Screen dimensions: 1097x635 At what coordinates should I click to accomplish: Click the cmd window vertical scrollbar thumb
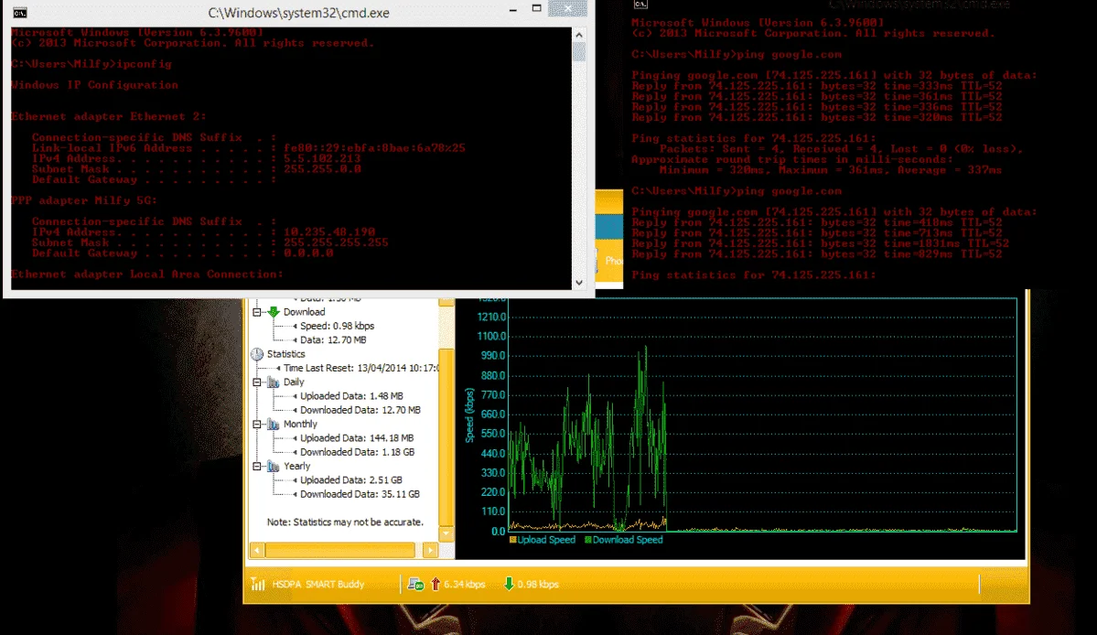coord(578,52)
